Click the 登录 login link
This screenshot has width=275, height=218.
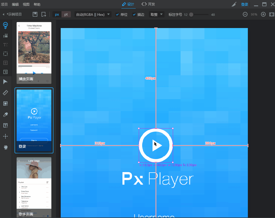[244, 4]
